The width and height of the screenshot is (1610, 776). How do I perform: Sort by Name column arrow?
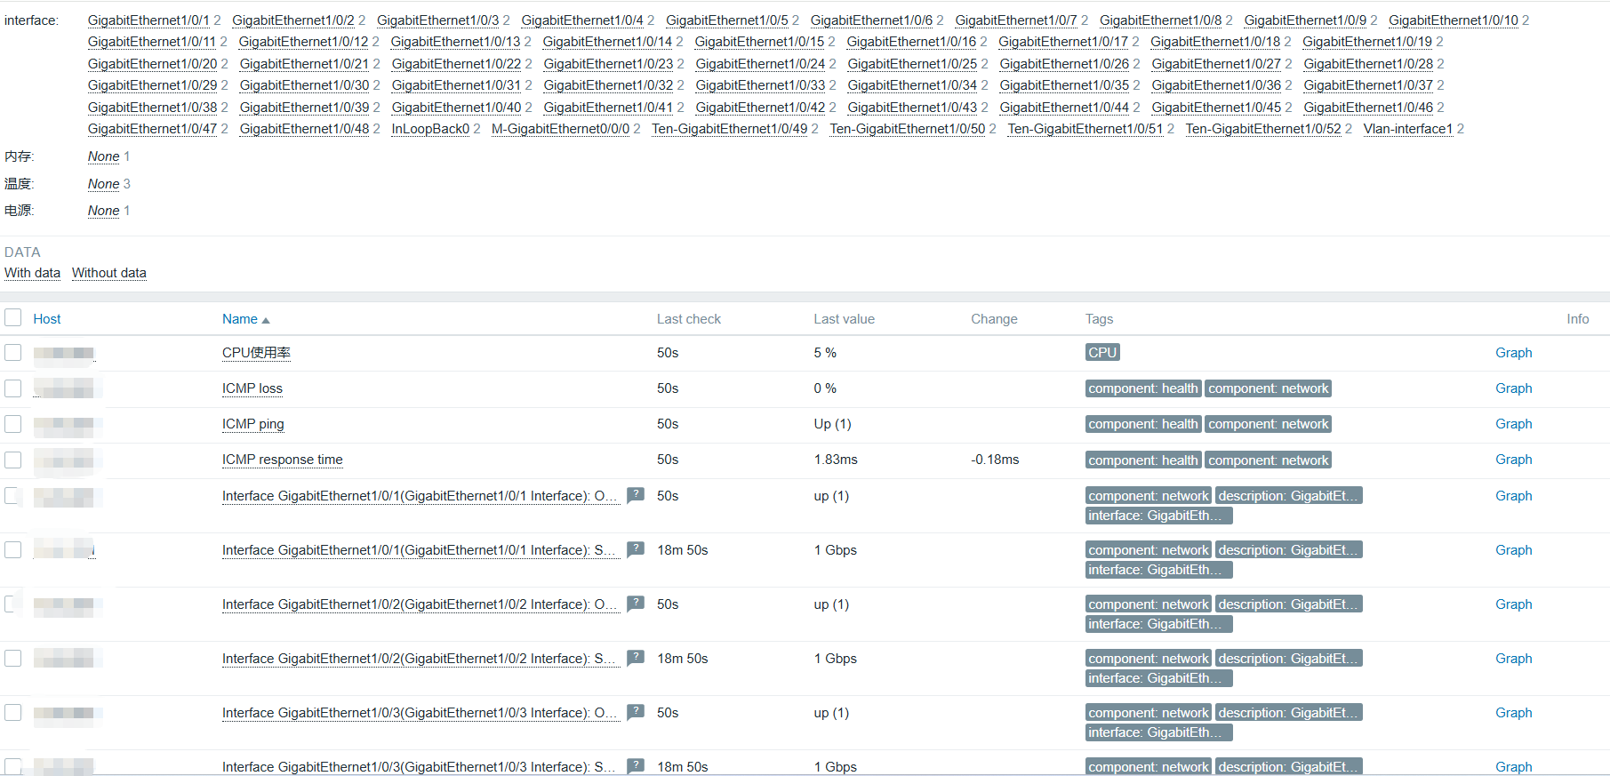(x=265, y=320)
